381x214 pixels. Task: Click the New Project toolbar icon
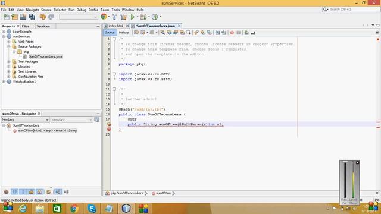(15, 17)
